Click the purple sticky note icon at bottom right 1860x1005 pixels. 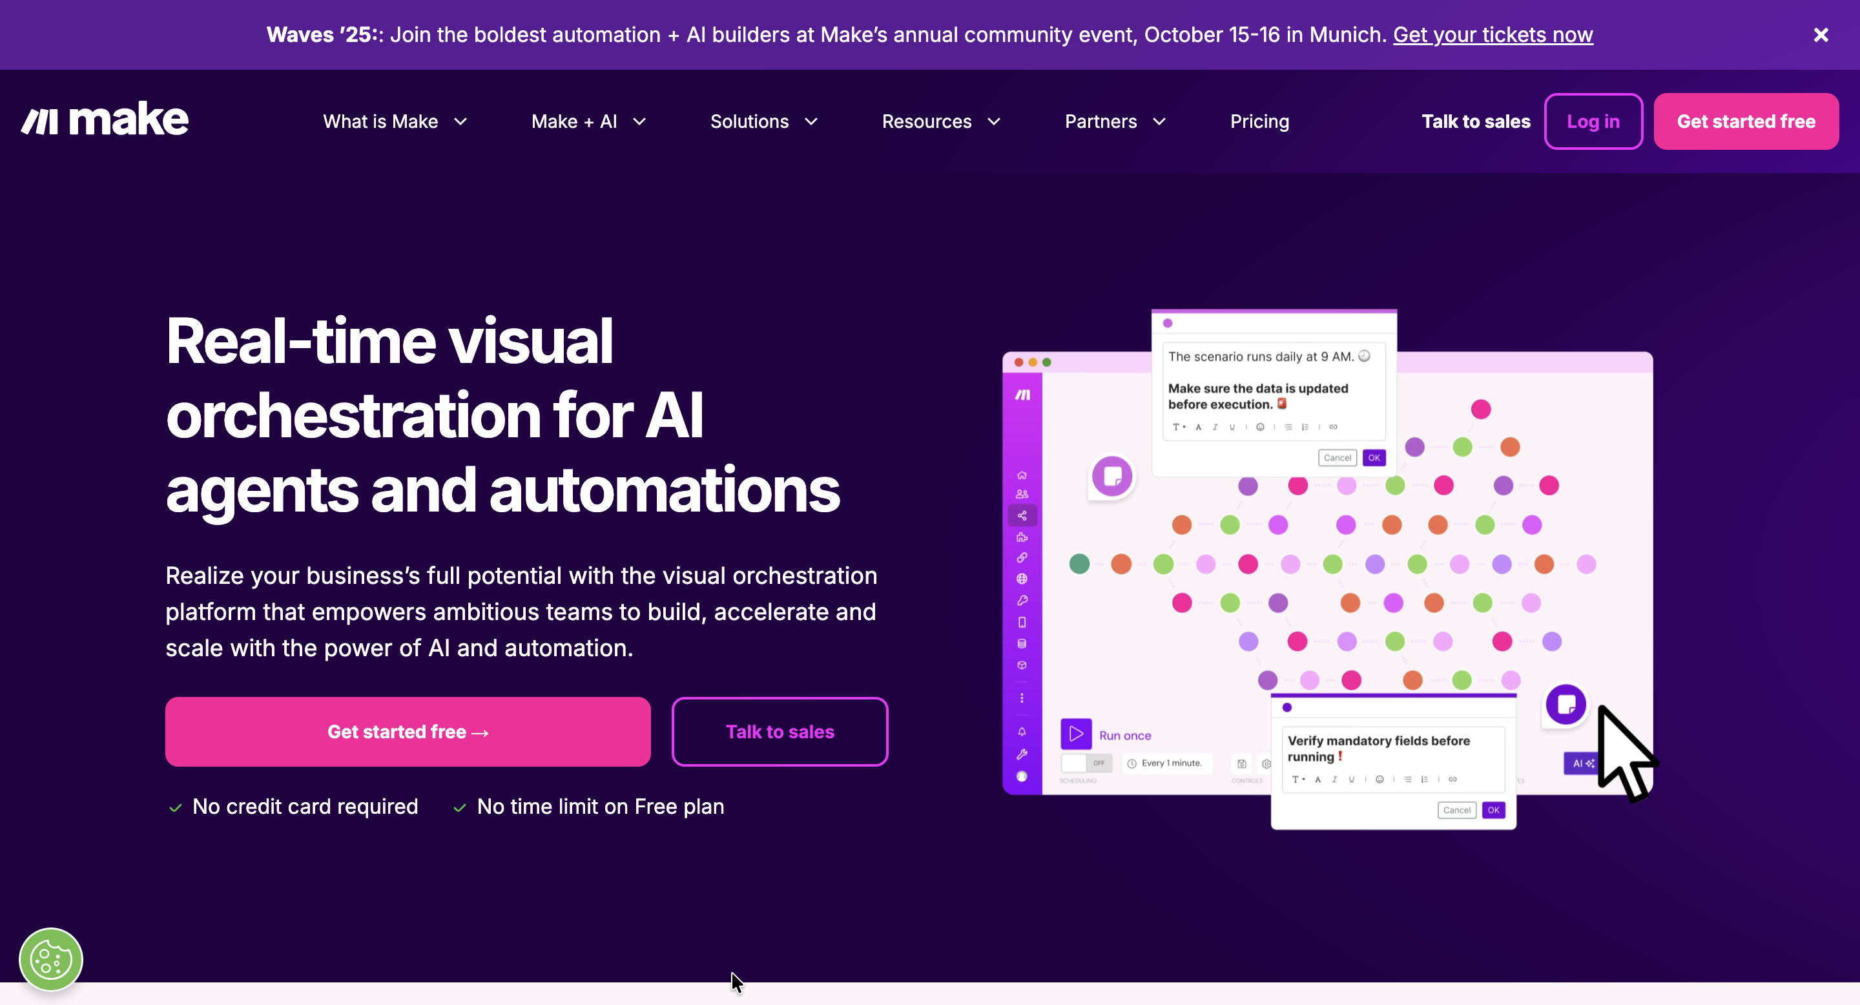pyautogui.click(x=1565, y=704)
